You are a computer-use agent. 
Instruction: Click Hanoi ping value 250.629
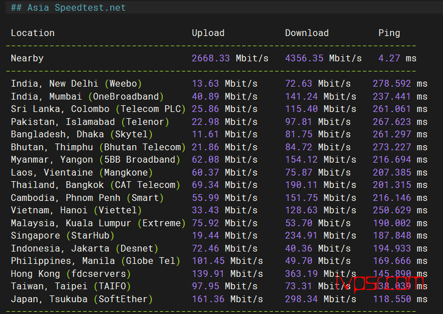pos(392,210)
